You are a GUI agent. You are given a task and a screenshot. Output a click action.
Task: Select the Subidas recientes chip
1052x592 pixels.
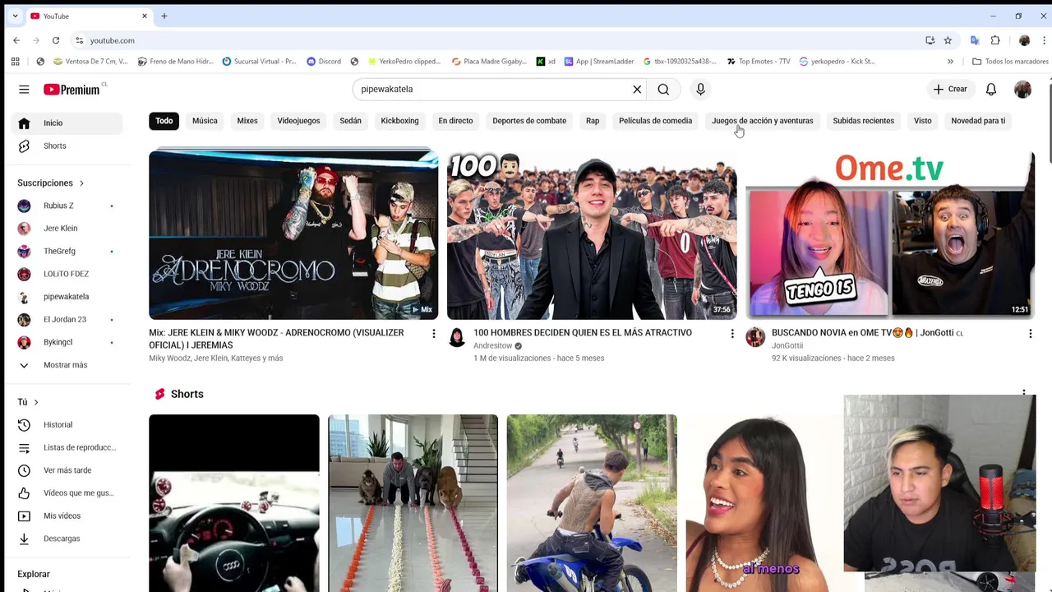point(863,121)
